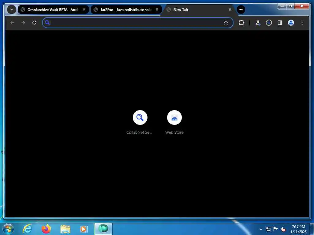Minimize the browser window

click(x=282, y=6)
